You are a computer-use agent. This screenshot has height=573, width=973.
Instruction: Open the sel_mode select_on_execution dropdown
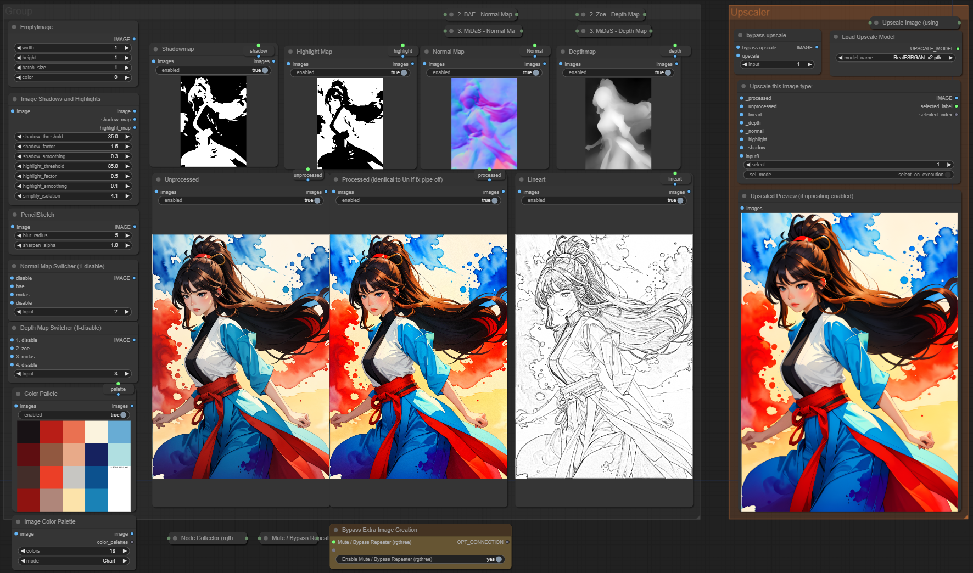(848, 175)
